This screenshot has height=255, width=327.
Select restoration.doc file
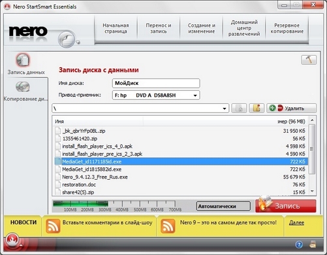click(79, 184)
